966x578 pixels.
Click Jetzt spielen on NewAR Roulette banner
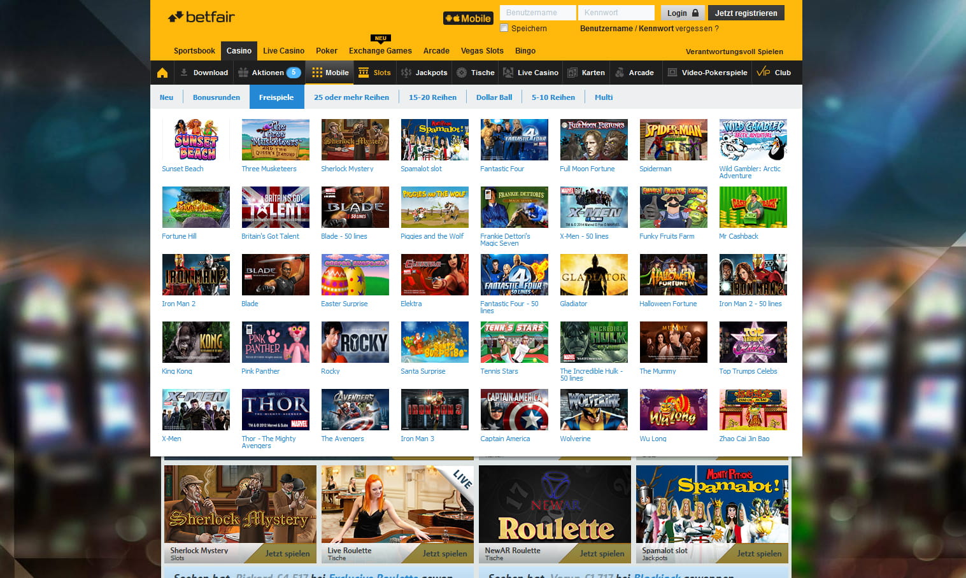(602, 554)
